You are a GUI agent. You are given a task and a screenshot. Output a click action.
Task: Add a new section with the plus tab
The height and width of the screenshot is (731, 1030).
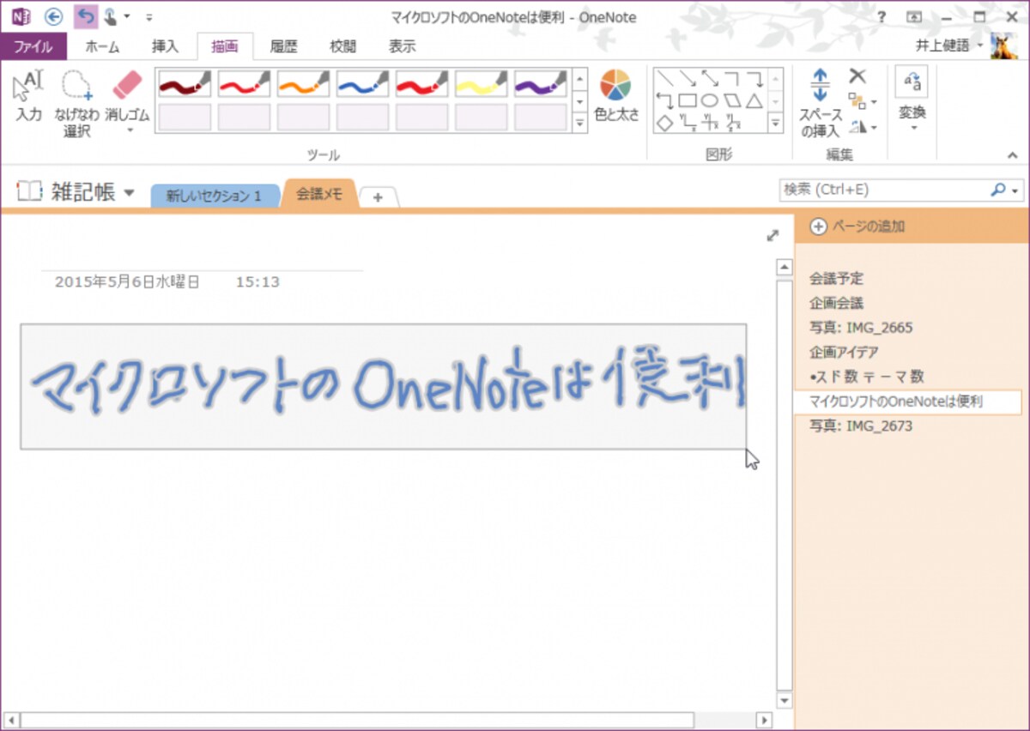tap(378, 197)
